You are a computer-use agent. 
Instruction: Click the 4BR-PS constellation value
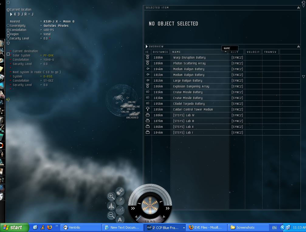click(49, 30)
